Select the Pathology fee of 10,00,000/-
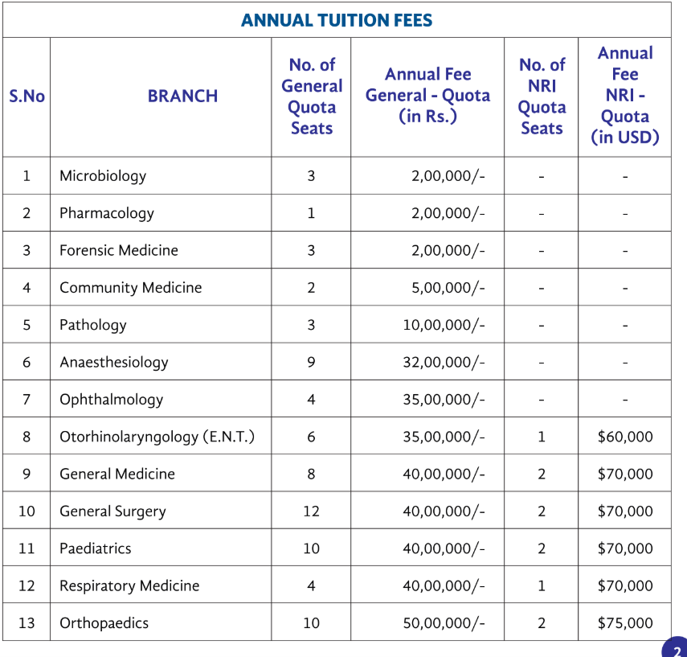This screenshot has width=687, height=657. (444, 325)
